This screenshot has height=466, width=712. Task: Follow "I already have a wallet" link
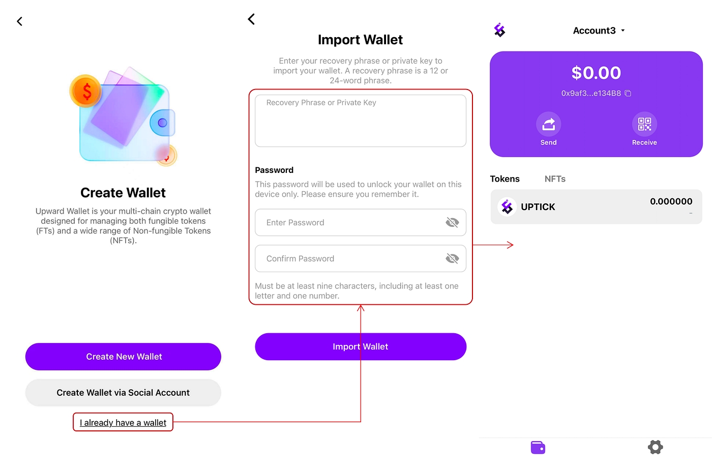coord(123,423)
